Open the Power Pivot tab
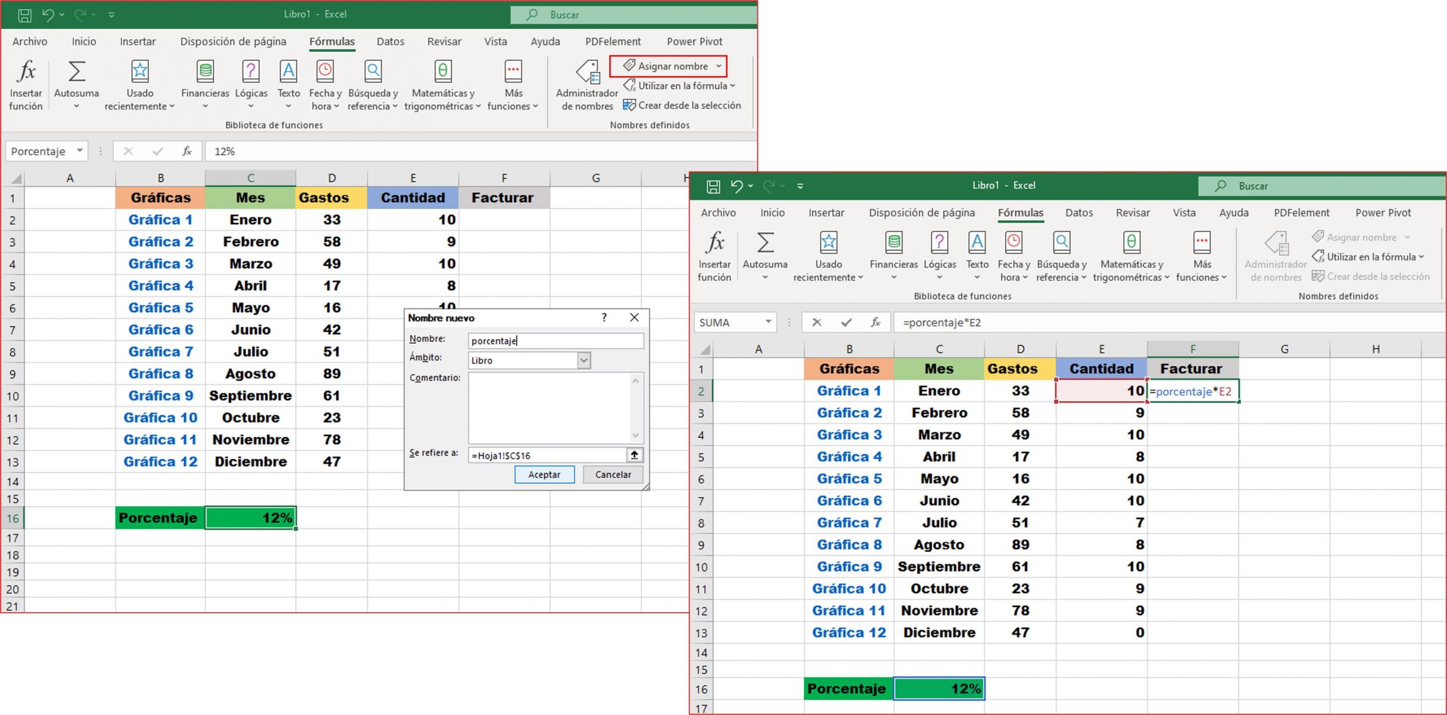 coord(694,41)
